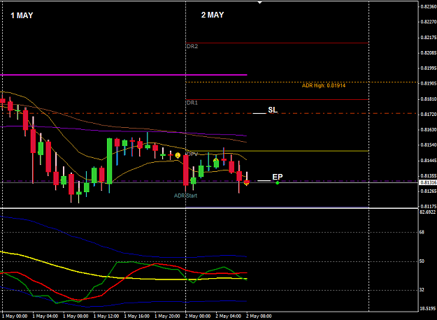Click the indicator level 68 label
This screenshot has width=437, height=320.
(x=422, y=232)
